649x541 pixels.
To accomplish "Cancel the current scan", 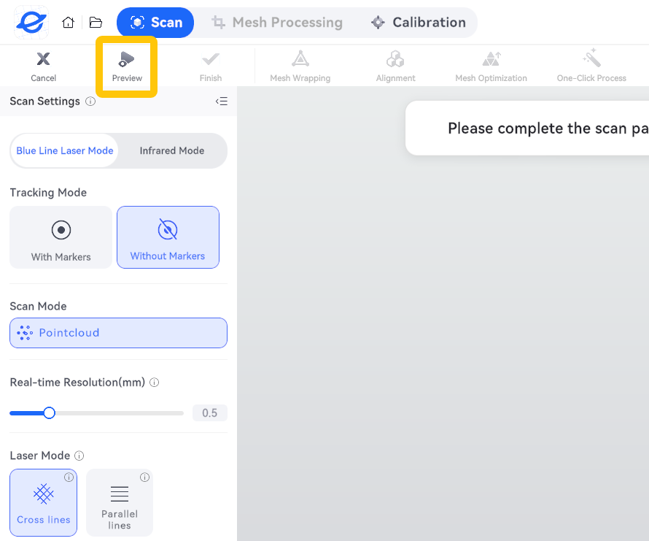I will pos(44,66).
